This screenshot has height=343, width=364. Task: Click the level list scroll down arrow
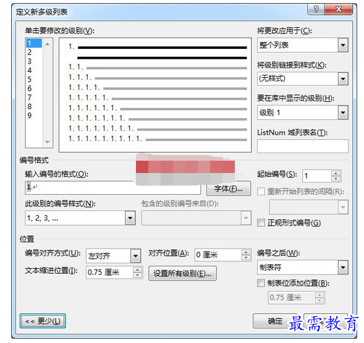point(48,142)
